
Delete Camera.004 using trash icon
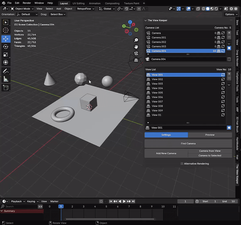click(229, 59)
